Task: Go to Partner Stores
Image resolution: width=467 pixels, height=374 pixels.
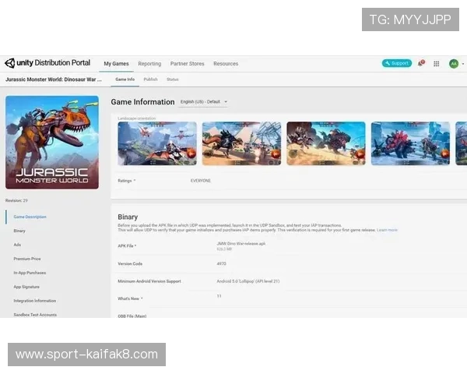Action: (x=187, y=63)
